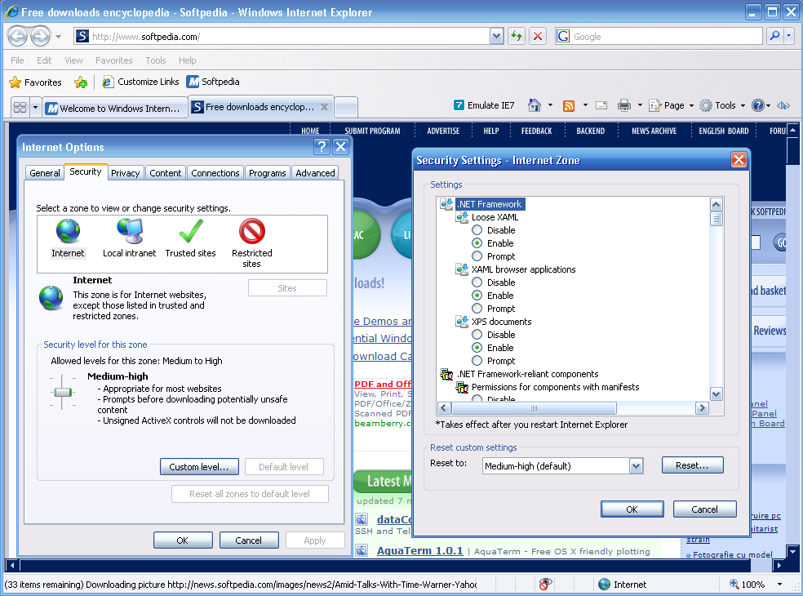Open the search provider dropdown arrow

tap(788, 36)
